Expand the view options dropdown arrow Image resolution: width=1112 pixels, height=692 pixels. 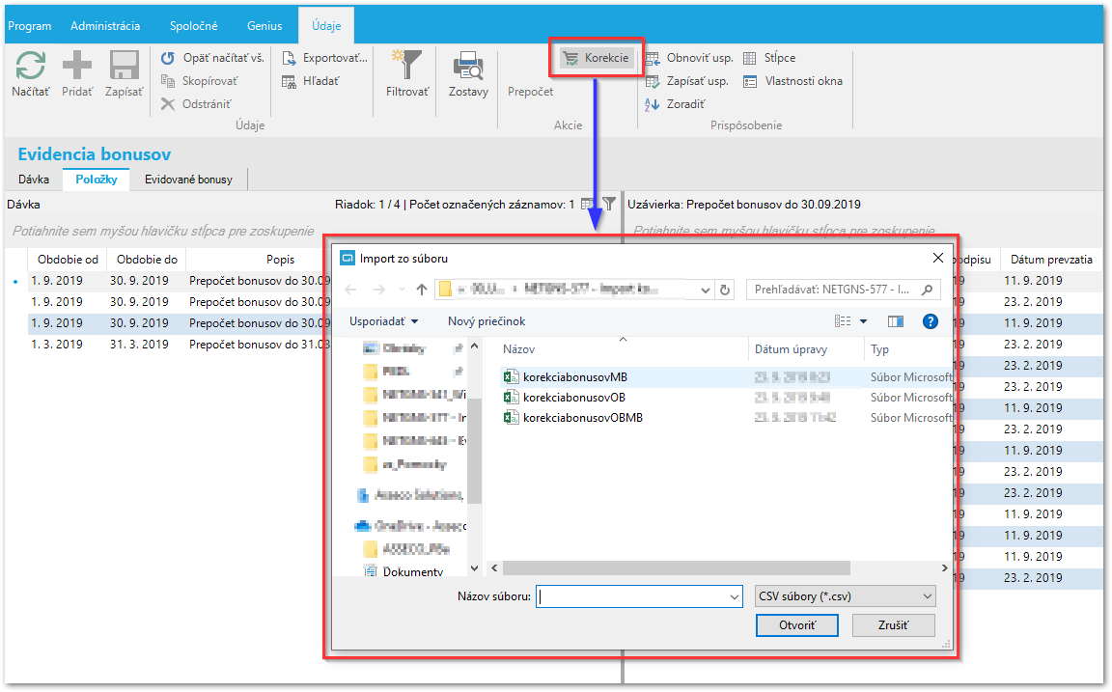(x=864, y=321)
